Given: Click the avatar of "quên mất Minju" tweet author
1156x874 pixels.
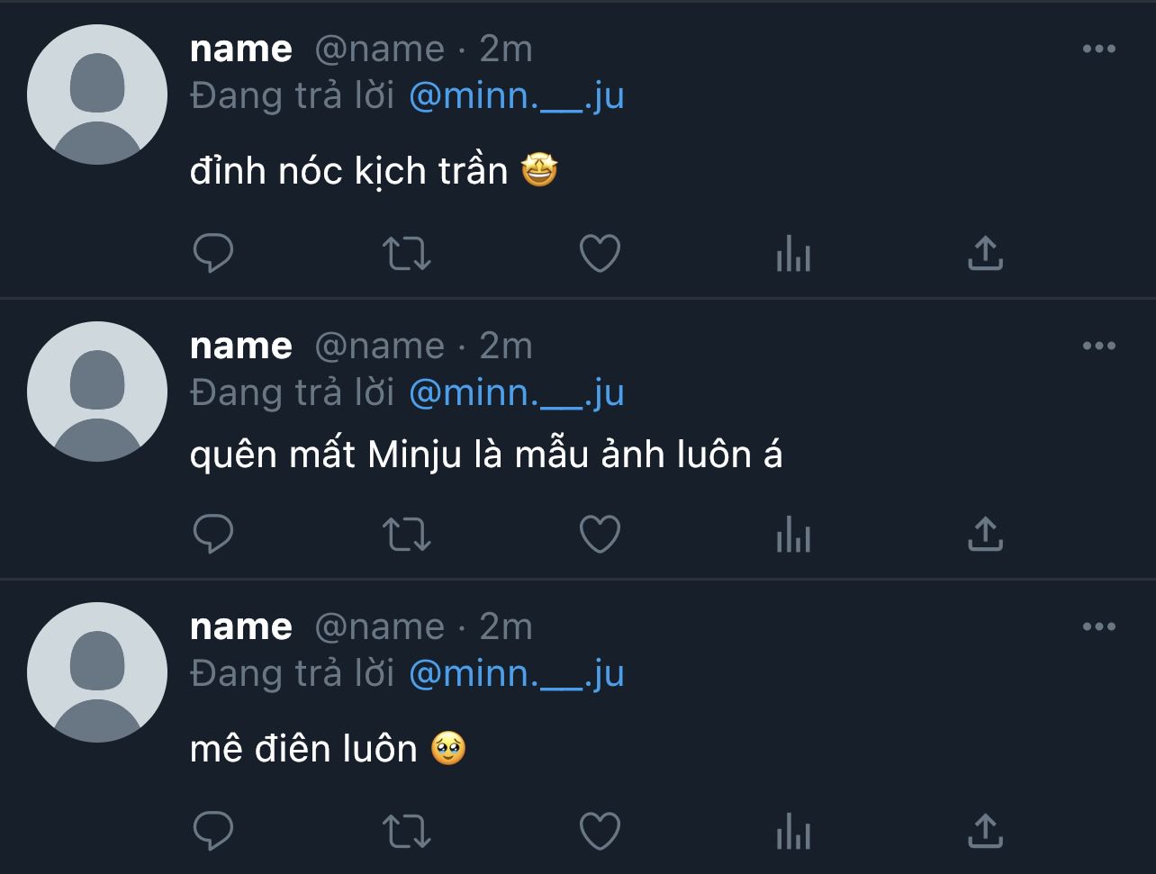Looking at the screenshot, I should [97, 392].
